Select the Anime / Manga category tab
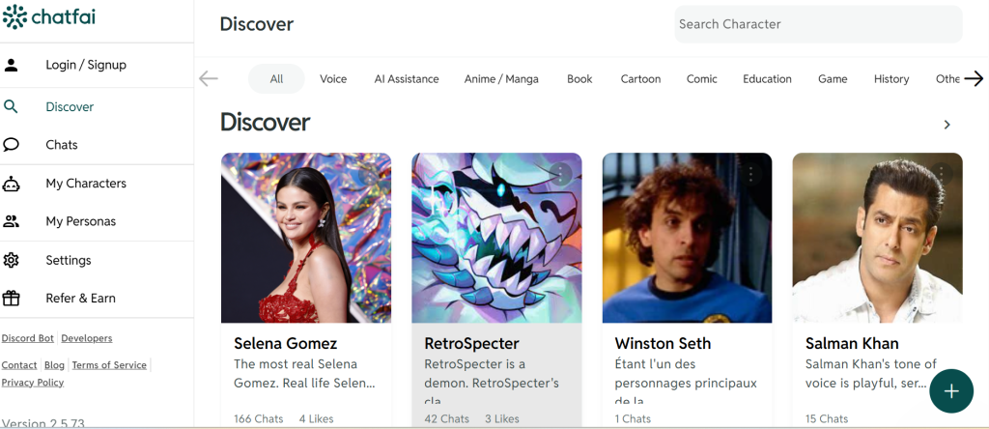Viewport: 989px width, 429px height. click(x=501, y=79)
